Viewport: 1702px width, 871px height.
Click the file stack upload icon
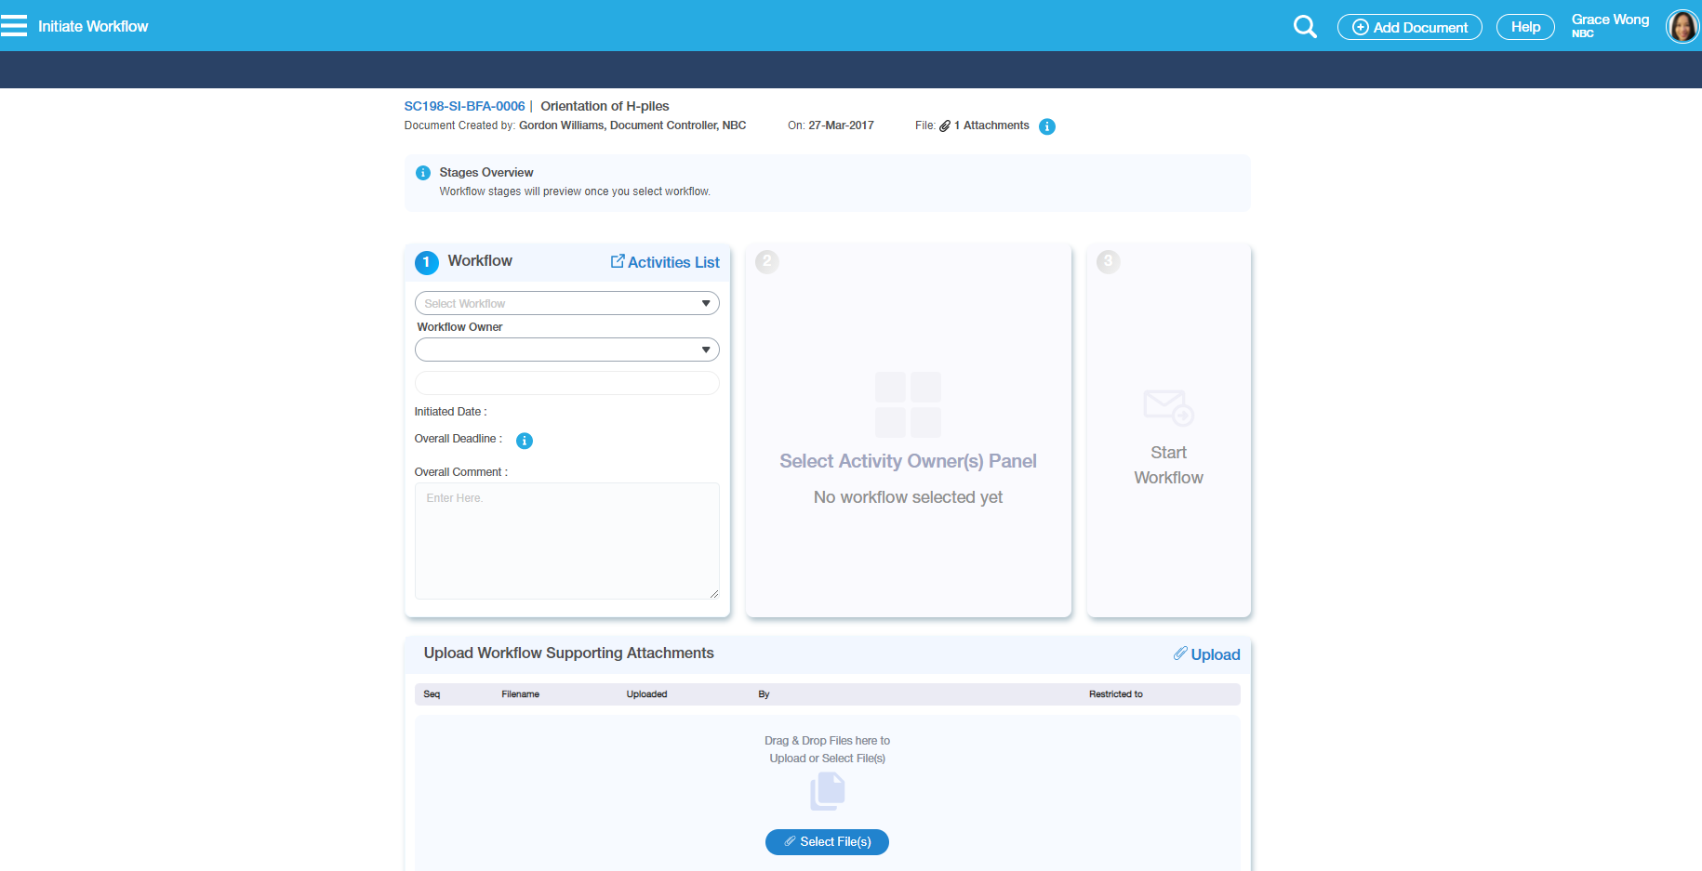tap(827, 792)
